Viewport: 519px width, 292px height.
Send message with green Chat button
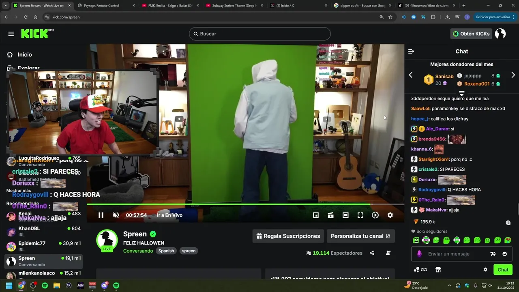503,270
